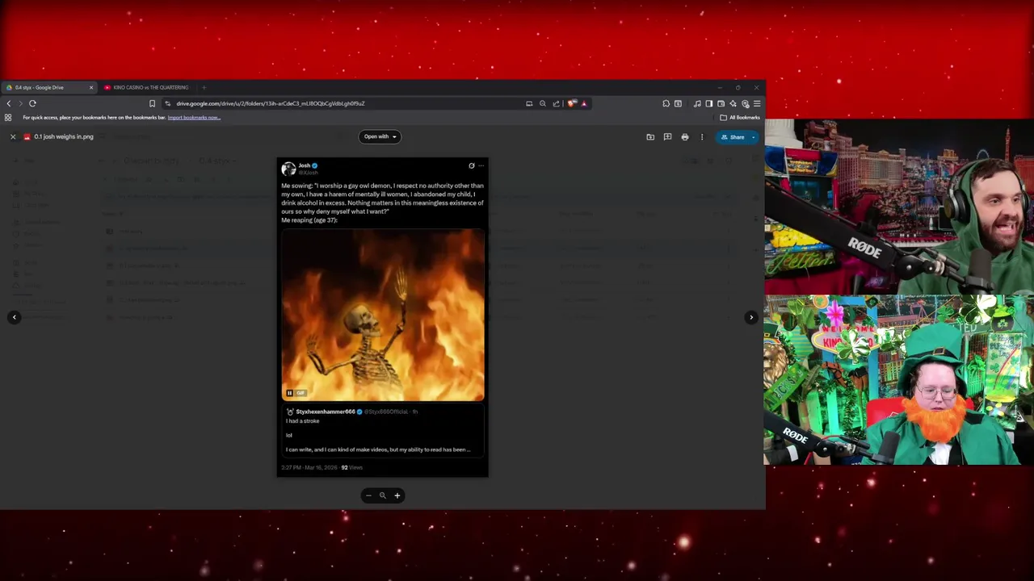Open the Brave Wallet icon
The height and width of the screenshot is (581, 1034).
click(x=721, y=103)
